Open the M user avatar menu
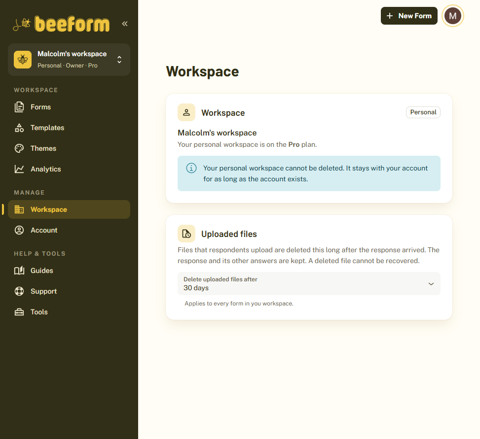480x439 pixels. tap(453, 16)
